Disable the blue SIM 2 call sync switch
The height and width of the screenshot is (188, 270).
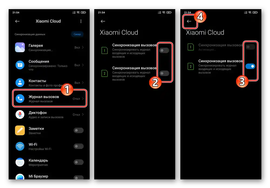point(250,66)
